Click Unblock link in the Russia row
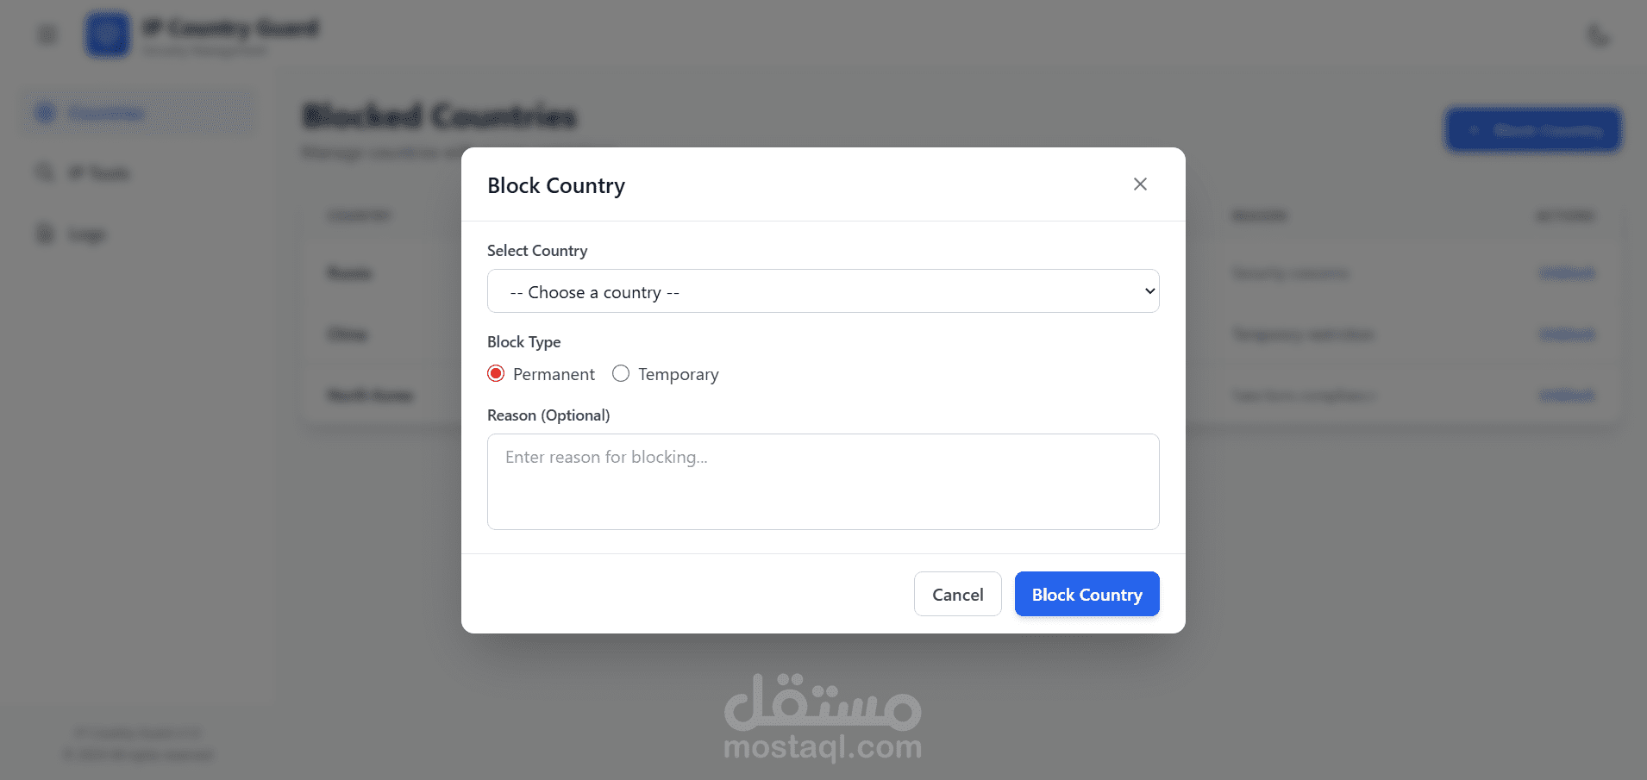1647x780 pixels. click(1567, 273)
